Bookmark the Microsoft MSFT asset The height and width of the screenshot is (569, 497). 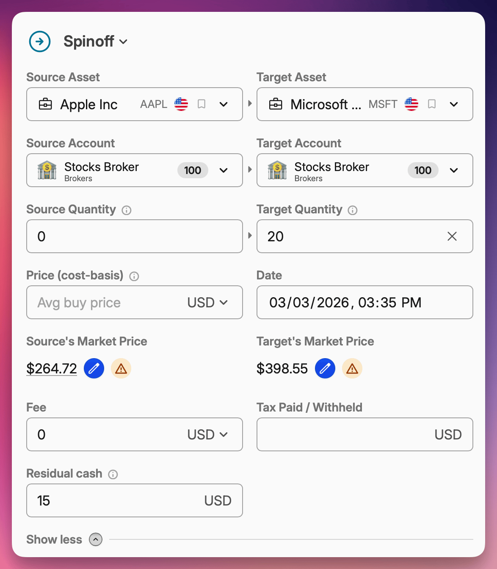pyautogui.click(x=431, y=104)
